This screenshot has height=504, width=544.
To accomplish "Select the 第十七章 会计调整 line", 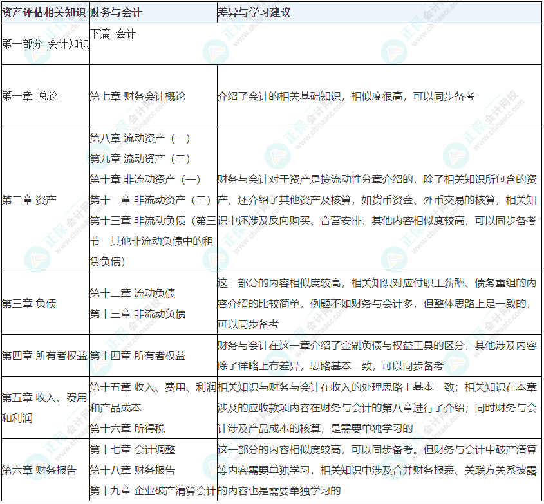I will coord(133,449).
